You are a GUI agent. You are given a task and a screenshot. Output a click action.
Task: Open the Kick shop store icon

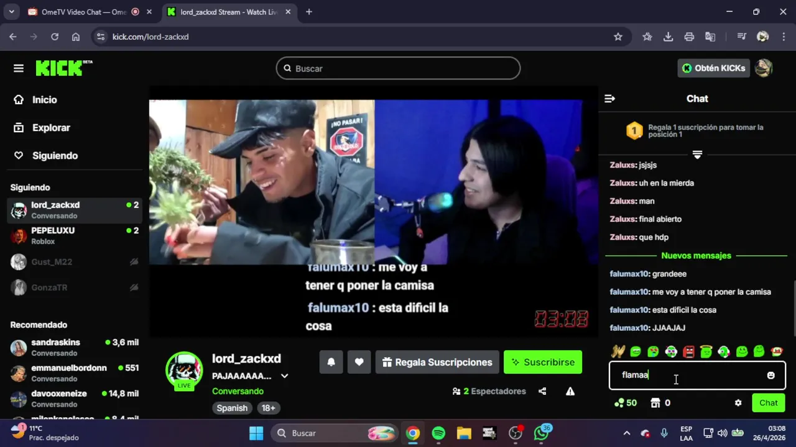[655, 403]
